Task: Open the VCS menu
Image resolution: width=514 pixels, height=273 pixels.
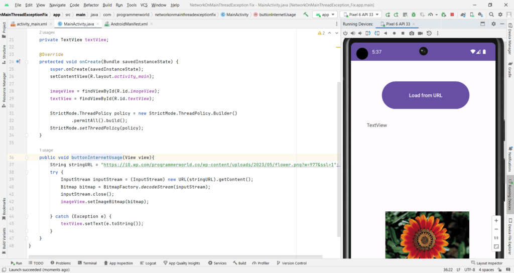Action: (144, 5)
